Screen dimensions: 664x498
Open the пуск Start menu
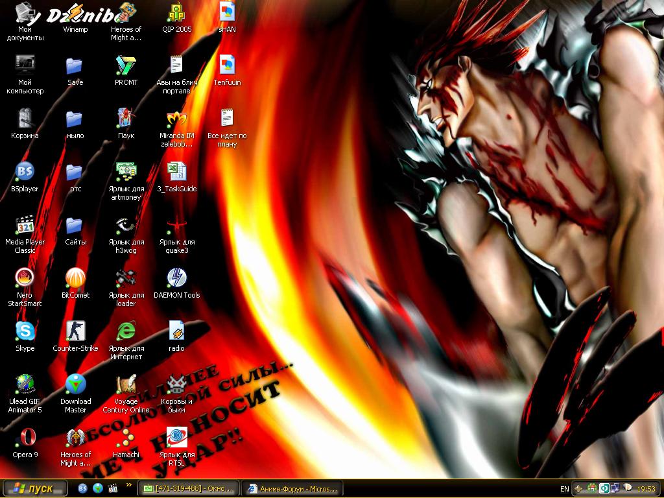pos(35,489)
